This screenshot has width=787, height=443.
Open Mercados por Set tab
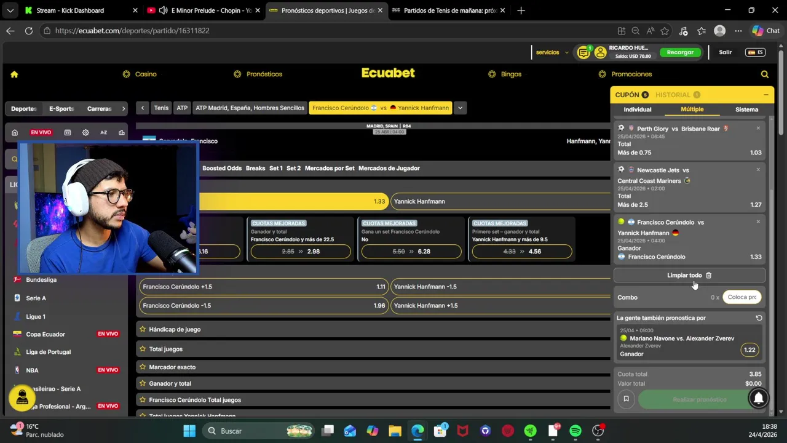point(330,168)
